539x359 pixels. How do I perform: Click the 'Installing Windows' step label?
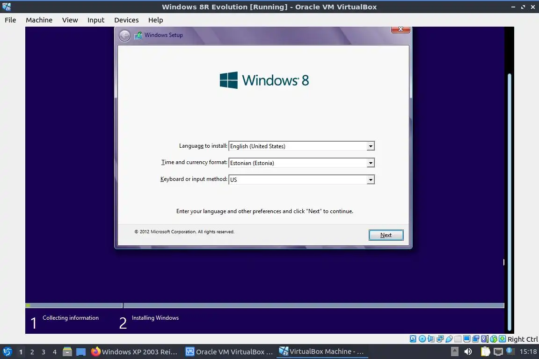tap(155, 318)
